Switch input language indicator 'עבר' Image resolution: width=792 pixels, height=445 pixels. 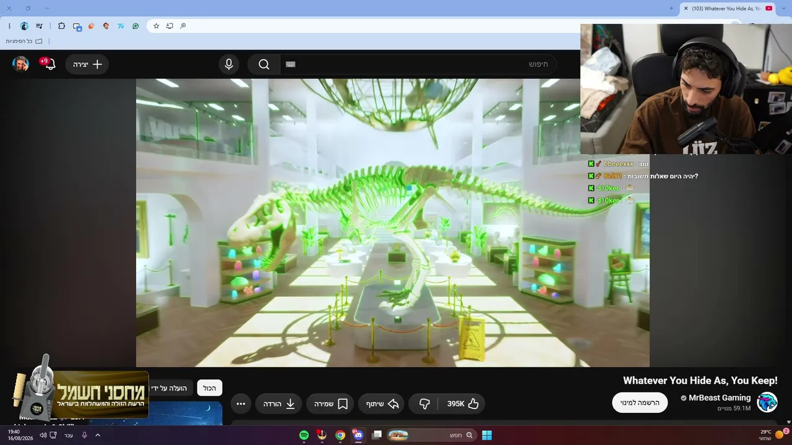(69, 435)
